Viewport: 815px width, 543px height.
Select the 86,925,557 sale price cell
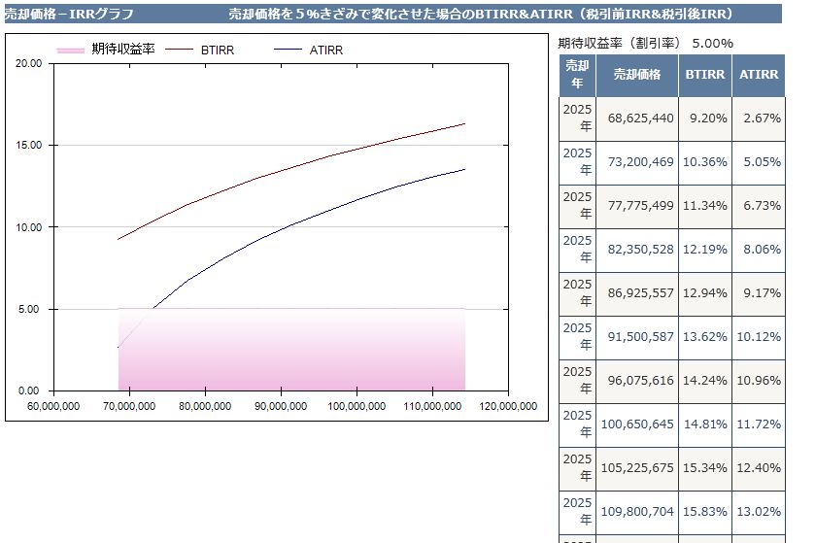tap(639, 293)
